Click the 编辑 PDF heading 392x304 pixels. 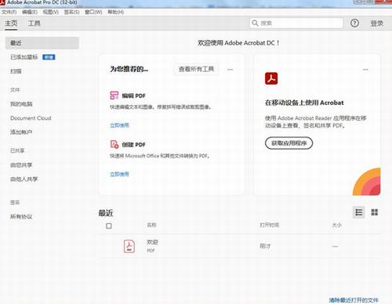(x=133, y=96)
